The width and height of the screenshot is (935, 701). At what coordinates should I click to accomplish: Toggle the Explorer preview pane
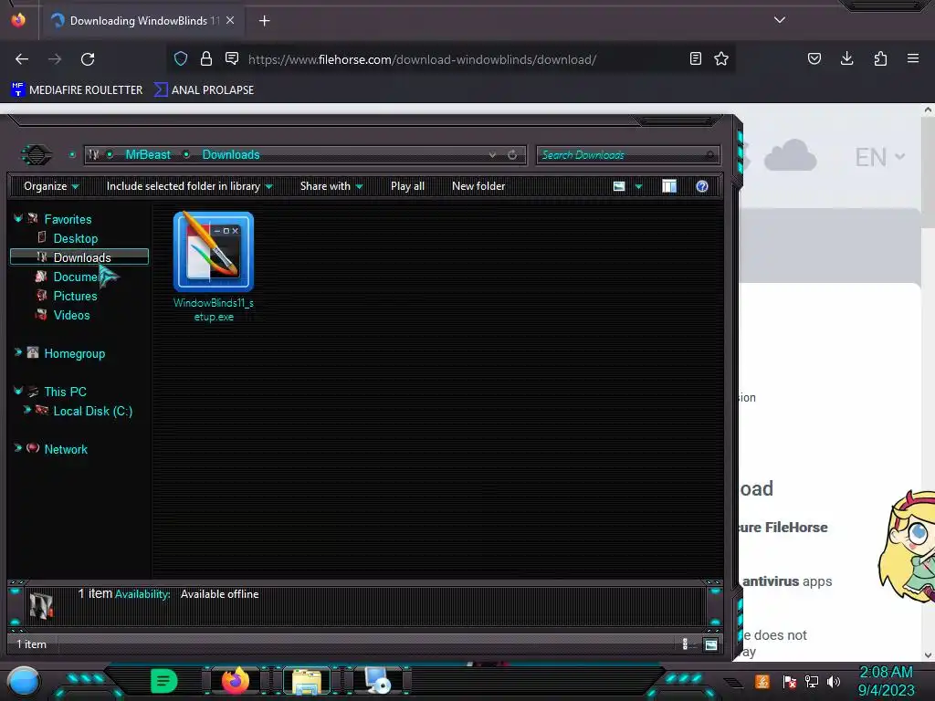tap(669, 186)
